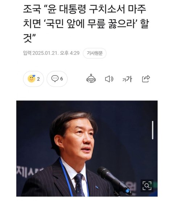Viewport: 174px width, 201px height.
Task: Click the article photo of the speaker
Action: [87, 148]
